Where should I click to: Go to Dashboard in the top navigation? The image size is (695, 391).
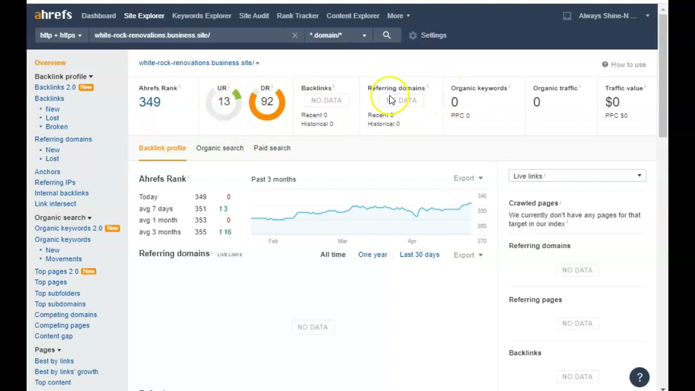(99, 16)
